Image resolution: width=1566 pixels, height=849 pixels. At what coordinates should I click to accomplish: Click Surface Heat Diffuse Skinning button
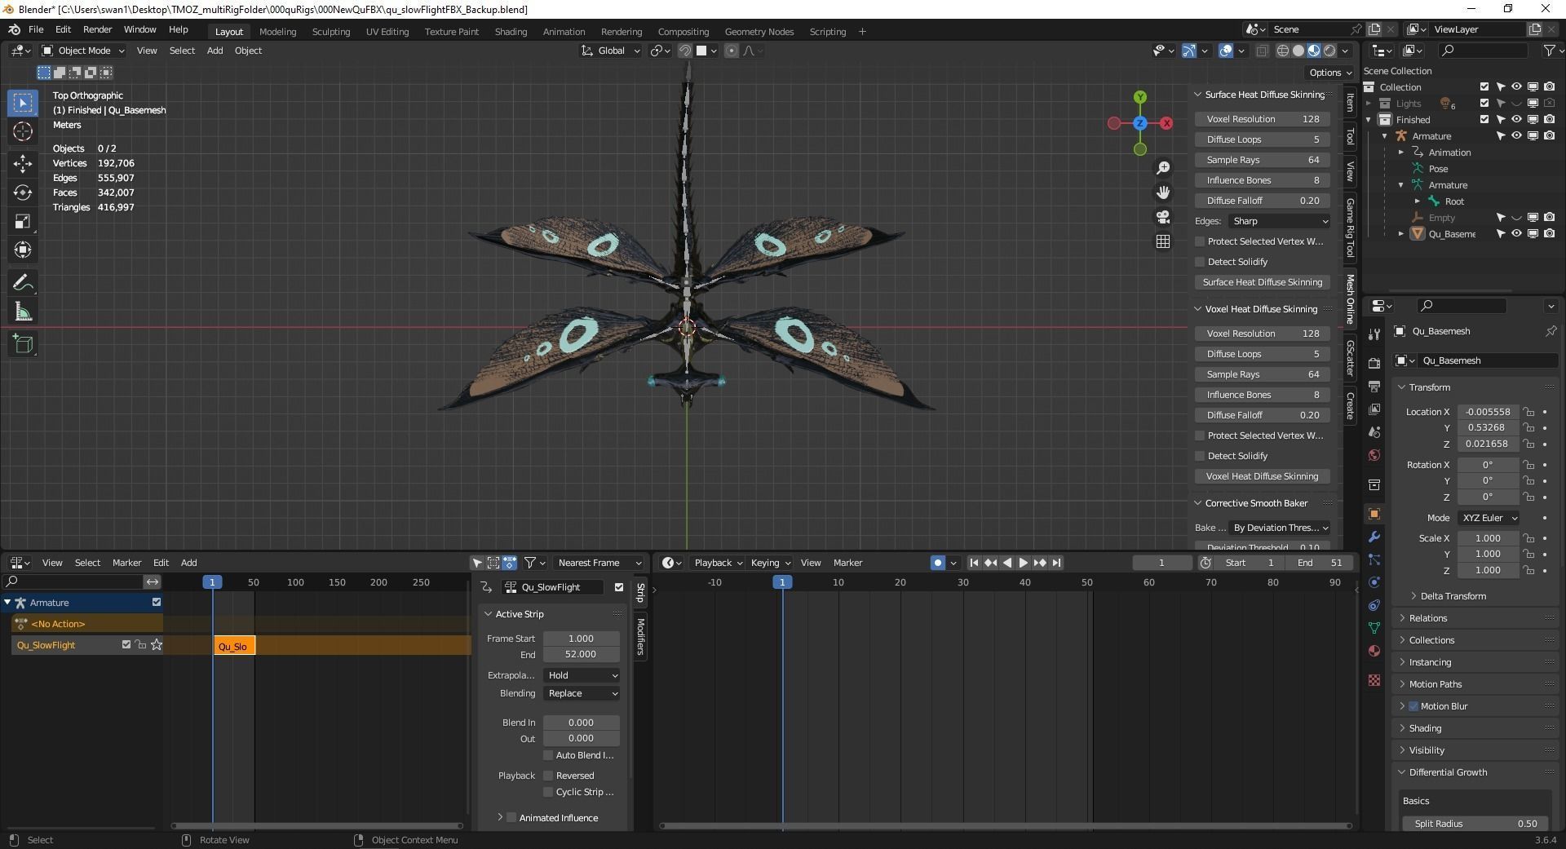coord(1263,282)
